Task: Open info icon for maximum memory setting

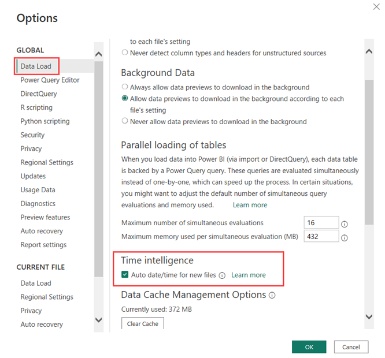Action: tap(344, 237)
